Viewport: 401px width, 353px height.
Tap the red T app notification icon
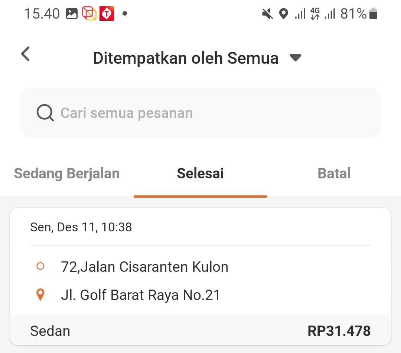click(x=107, y=14)
